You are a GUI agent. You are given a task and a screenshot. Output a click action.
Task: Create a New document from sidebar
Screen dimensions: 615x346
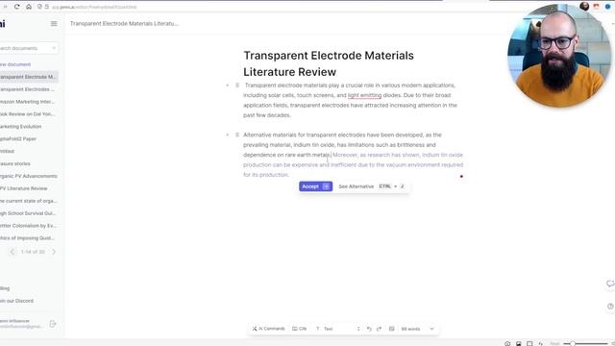(15, 64)
